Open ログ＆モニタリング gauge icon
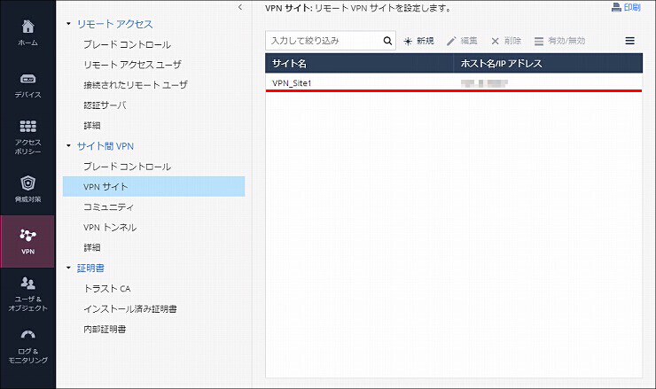656x389 pixels. (x=27, y=335)
